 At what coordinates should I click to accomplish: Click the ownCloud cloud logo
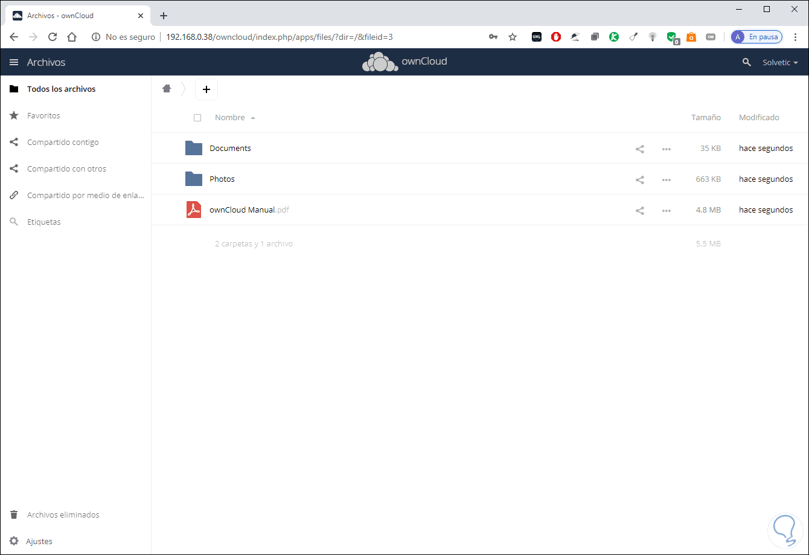380,62
